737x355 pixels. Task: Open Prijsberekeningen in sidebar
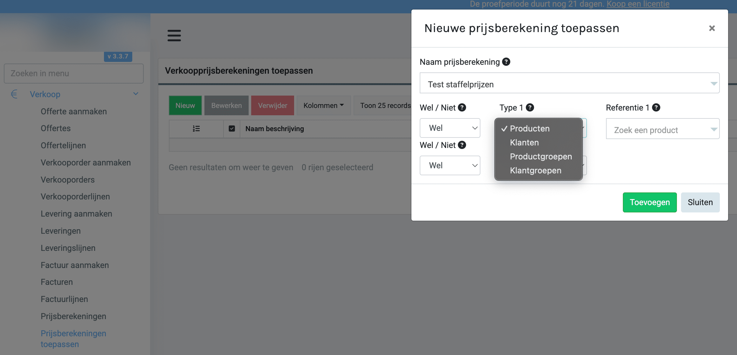pos(73,316)
